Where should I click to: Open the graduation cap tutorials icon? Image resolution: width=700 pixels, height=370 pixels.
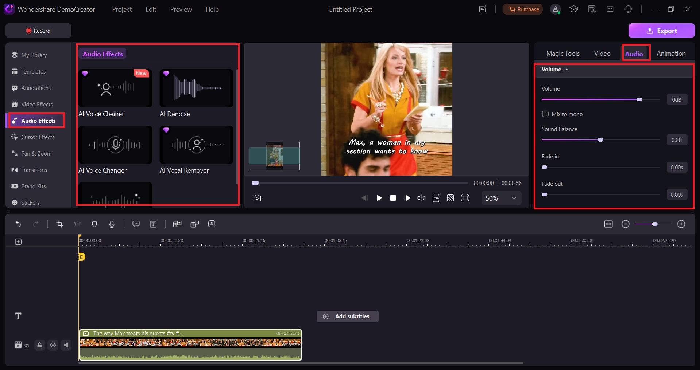tap(574, 9)
